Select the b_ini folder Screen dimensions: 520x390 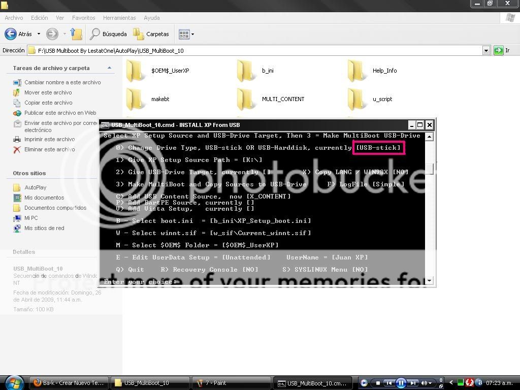click(255, 71)
